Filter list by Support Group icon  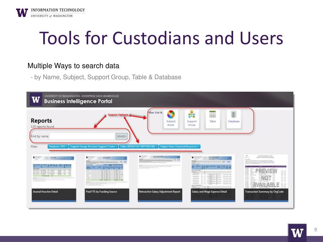[x=191, y=119]
